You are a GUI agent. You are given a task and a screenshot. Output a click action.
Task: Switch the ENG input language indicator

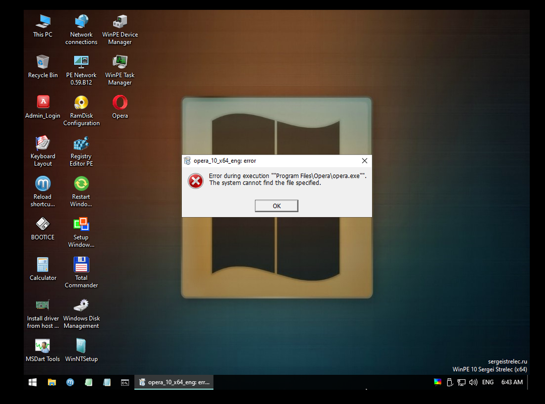(x=487, y=382)
